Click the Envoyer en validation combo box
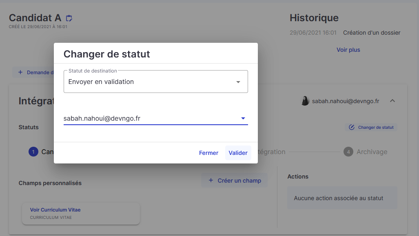The image size is (419, 236). click(x=155, y=82)
